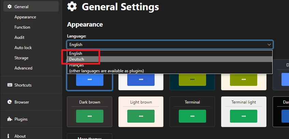Open the Auto lock settings subsection
289x139 pixels.
[23, 48]
